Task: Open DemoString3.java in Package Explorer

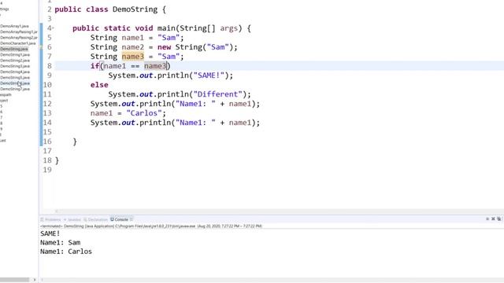Action: pyautogui.click(x=15, y=66)
